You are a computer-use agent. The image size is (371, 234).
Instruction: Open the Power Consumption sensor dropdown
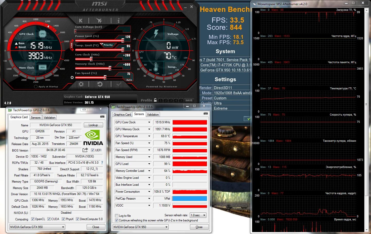pyautogui.click(x=149, y=192)
